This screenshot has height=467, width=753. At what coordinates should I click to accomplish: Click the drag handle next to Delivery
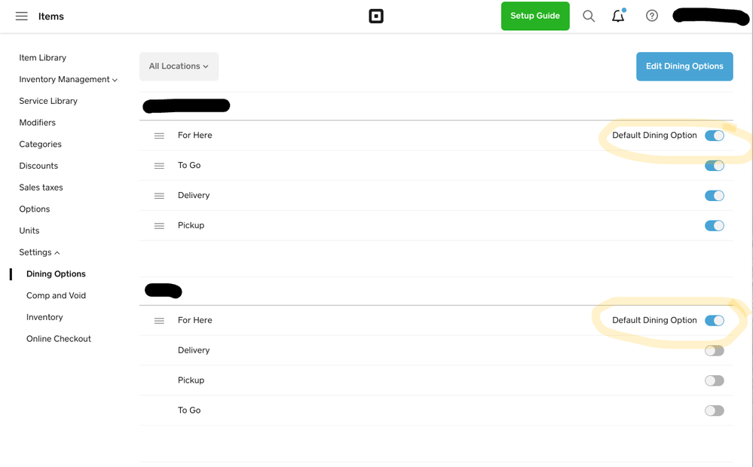[159, 196]
